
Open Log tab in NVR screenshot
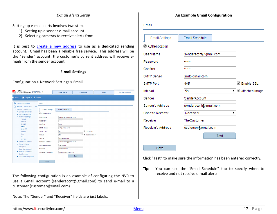click(104, 92)
